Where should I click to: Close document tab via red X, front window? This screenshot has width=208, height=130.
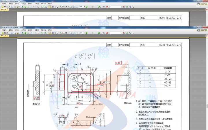click(x=207, y=36)
